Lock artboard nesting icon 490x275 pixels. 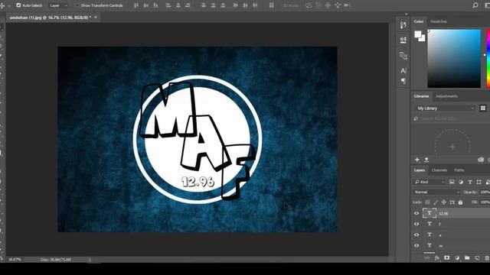click(x=452, y=202)
